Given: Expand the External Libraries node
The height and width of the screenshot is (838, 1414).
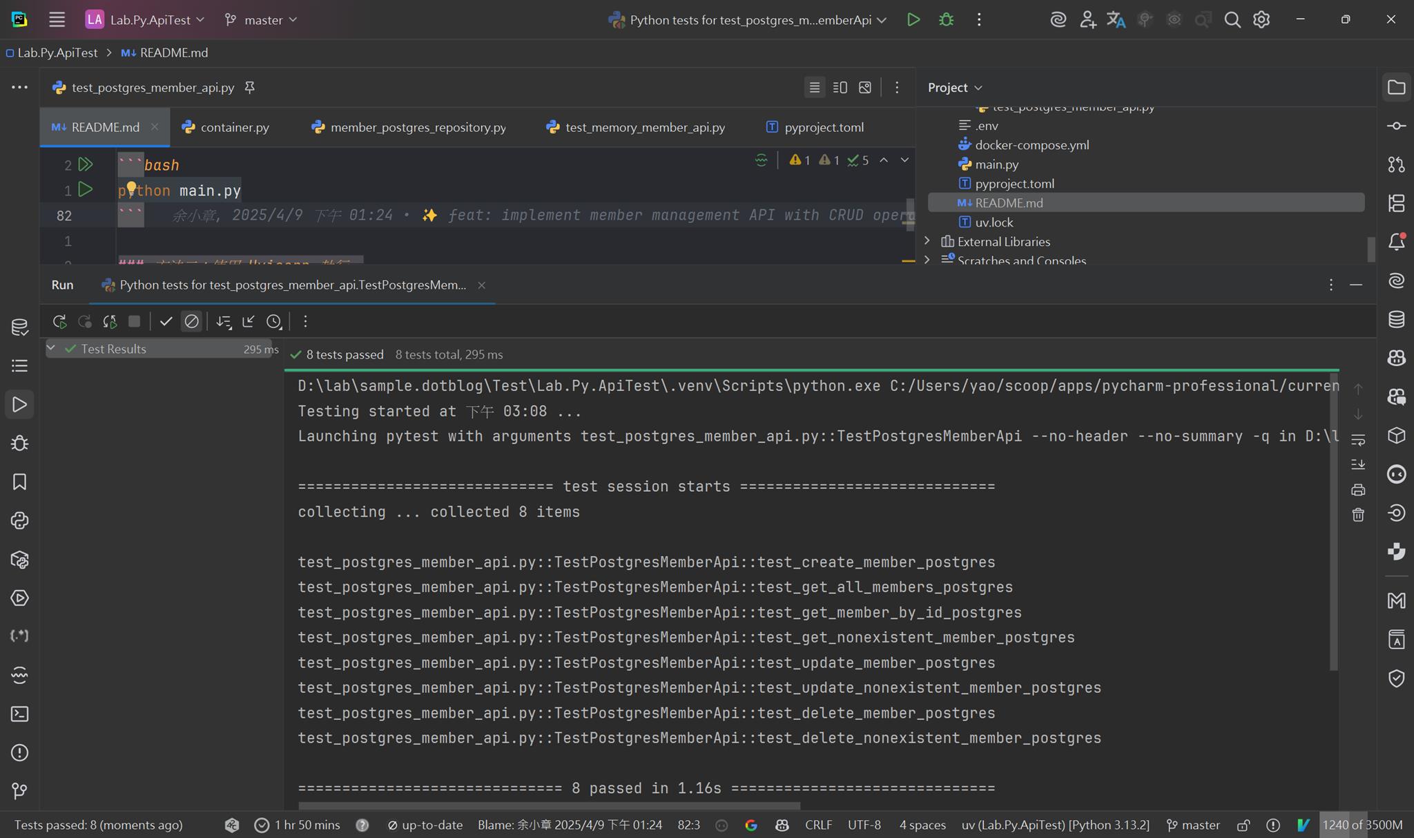Looking at the screenshot, I should pos(927,241).
